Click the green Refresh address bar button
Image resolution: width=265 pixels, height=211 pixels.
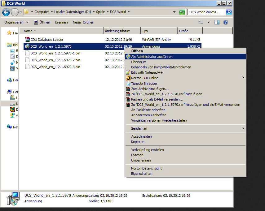coord(182,12)
